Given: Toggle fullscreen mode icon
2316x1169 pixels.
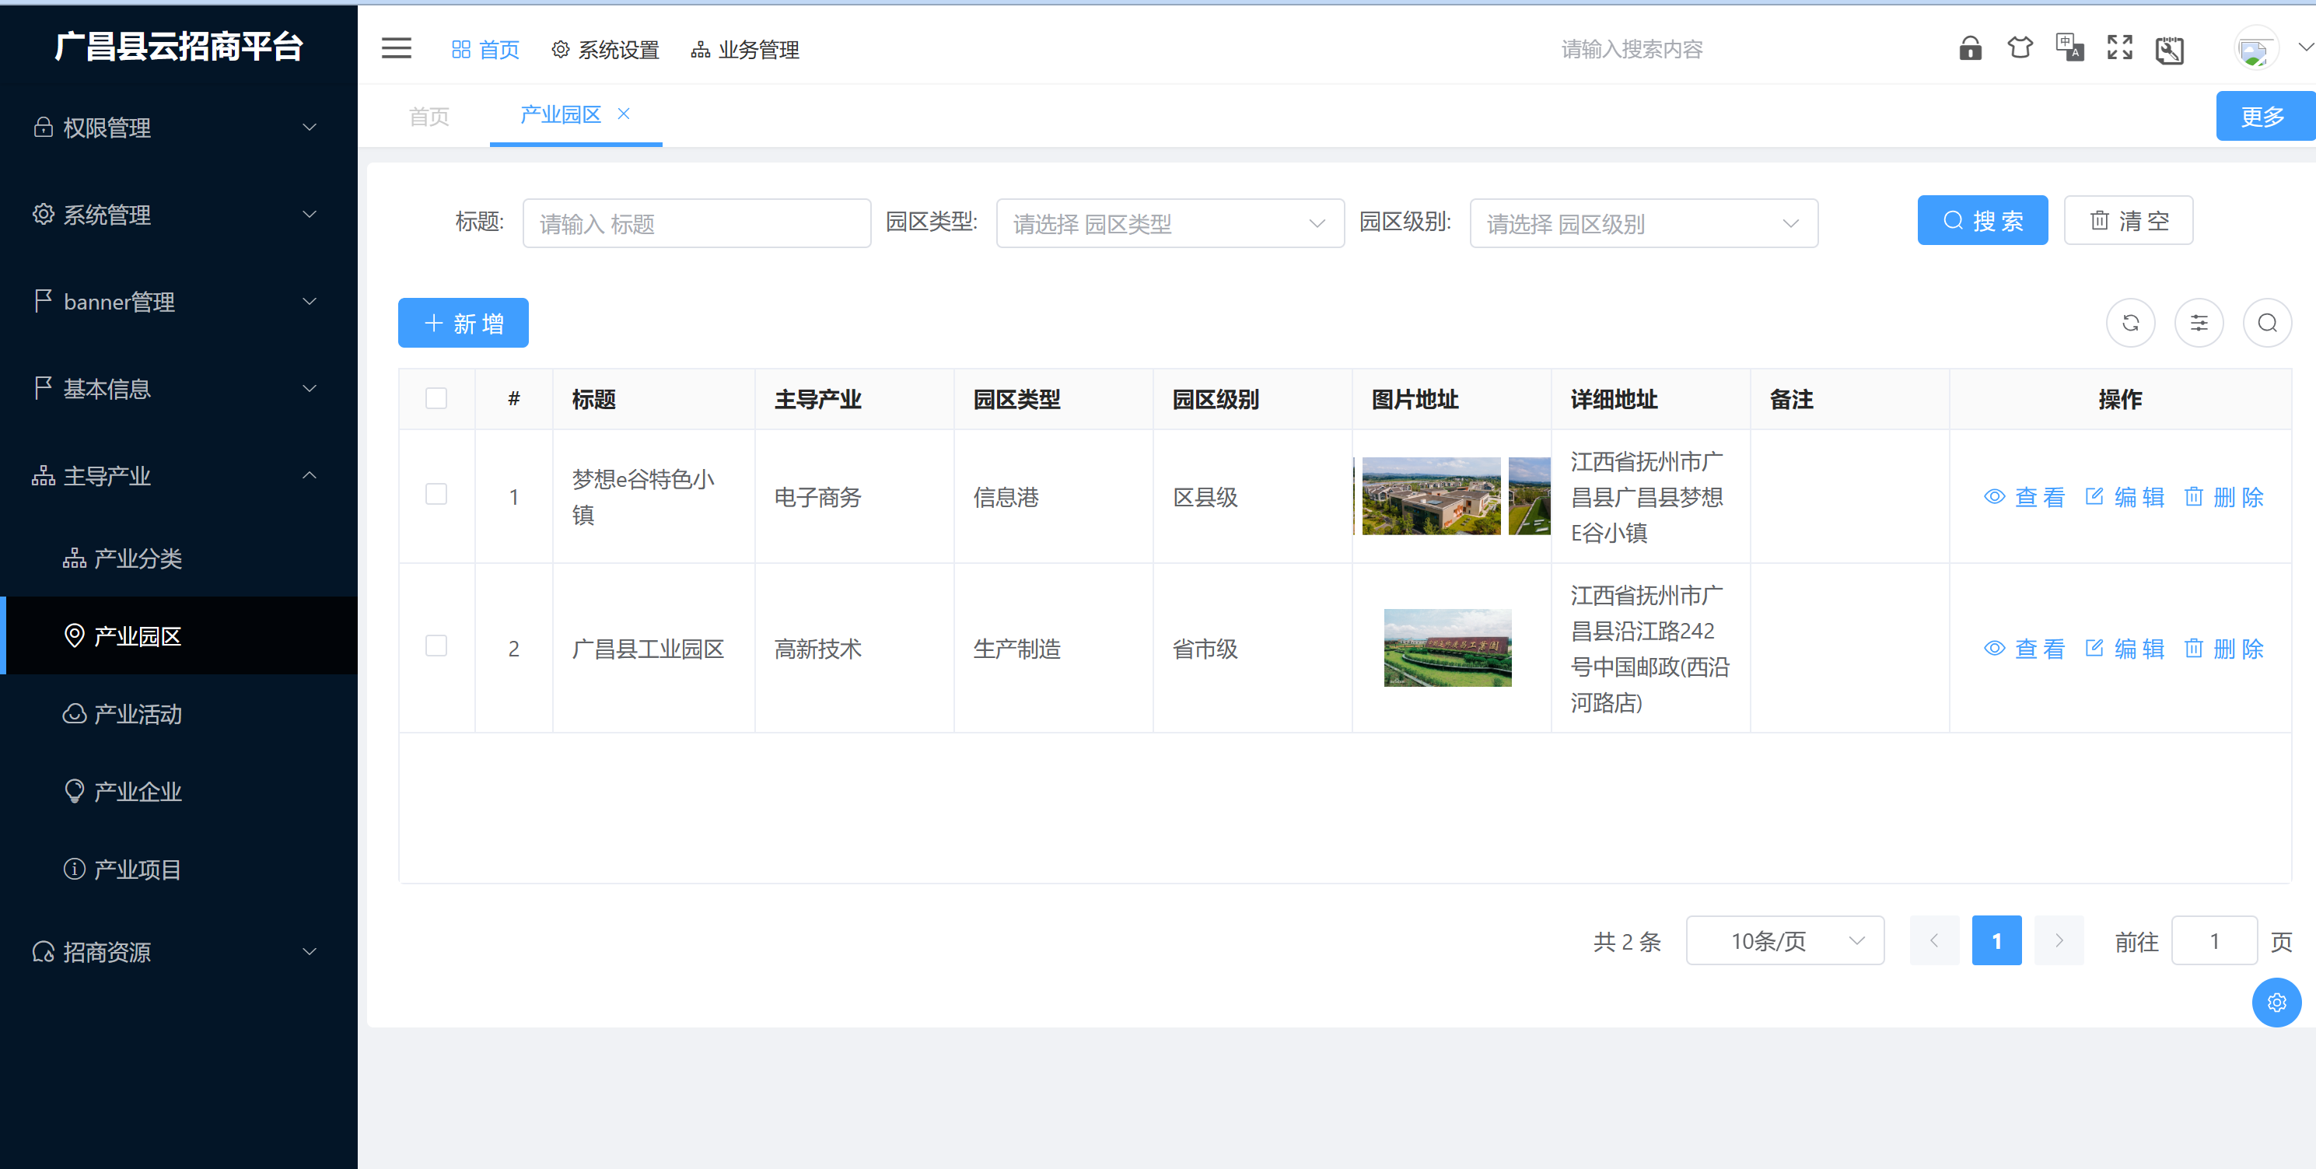Looking at the screenshot, I should click(x=2119, y=48).
